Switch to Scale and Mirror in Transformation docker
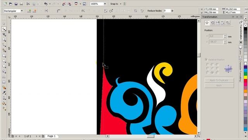Image resolution: width=248 pixels, height=140 pixels. click(218, 23)
